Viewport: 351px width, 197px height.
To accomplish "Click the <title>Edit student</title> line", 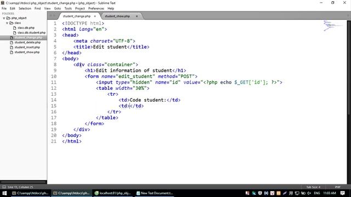I will point(111,47).
